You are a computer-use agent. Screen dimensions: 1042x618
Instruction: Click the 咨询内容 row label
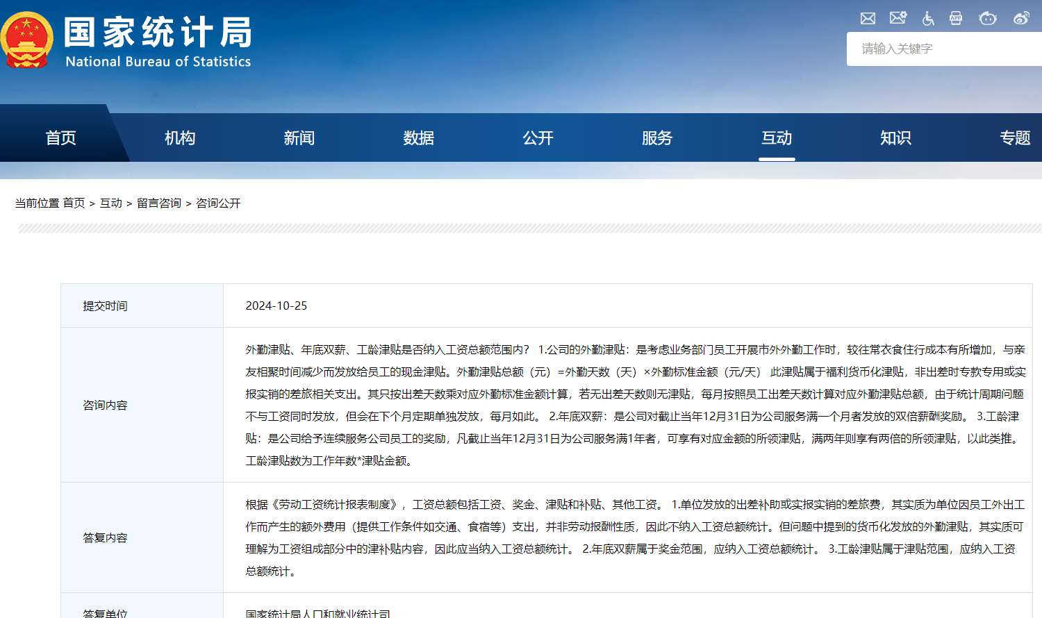pyautogui.click(x=105, y=405)
